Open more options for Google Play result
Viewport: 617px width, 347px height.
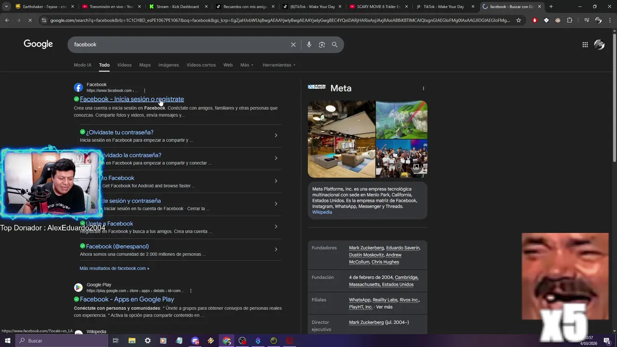[191, 291]
